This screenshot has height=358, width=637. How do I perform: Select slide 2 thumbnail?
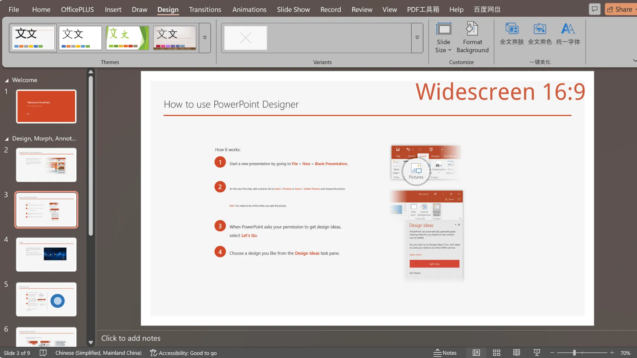46,165
